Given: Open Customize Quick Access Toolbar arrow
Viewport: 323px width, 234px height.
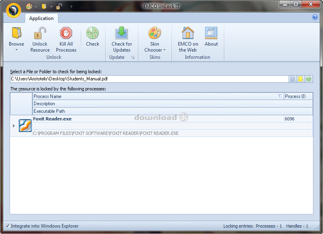Looking at the screenshot, I should (71, 6).
